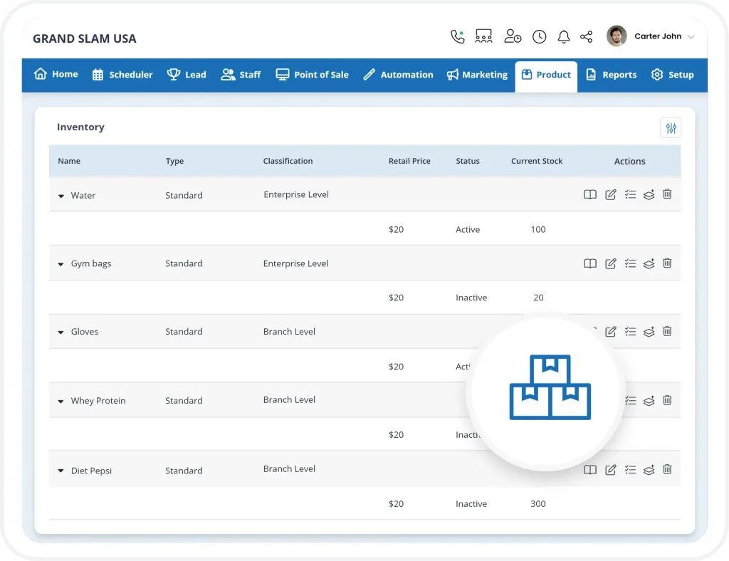Viewport: 729px width, 561px height.
Task: Open the phone call icon in header
Action: point(458,37)
